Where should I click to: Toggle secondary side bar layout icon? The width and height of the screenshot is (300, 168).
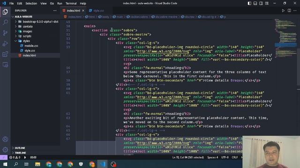pyautogui.click(x=261, y=3)
